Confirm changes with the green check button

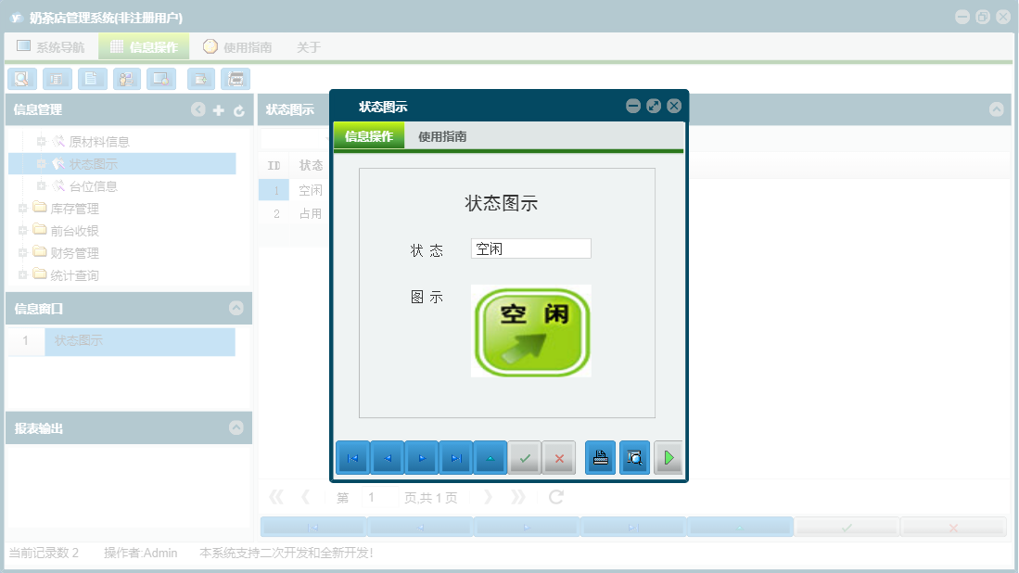click(x=524, y=457)
